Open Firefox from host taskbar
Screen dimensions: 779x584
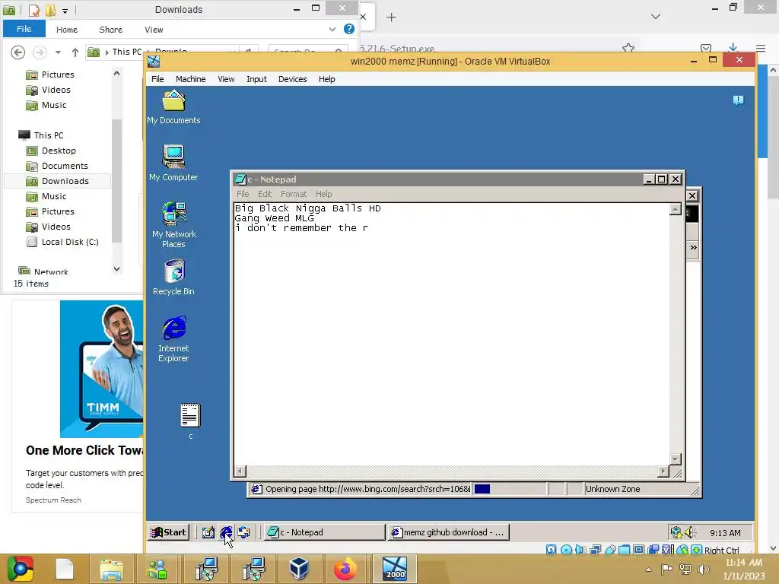(x=345, y=569)
